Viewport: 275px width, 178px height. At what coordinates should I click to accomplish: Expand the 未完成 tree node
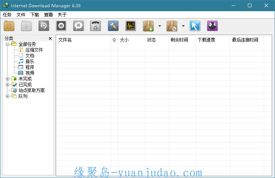tap(7, 79)
